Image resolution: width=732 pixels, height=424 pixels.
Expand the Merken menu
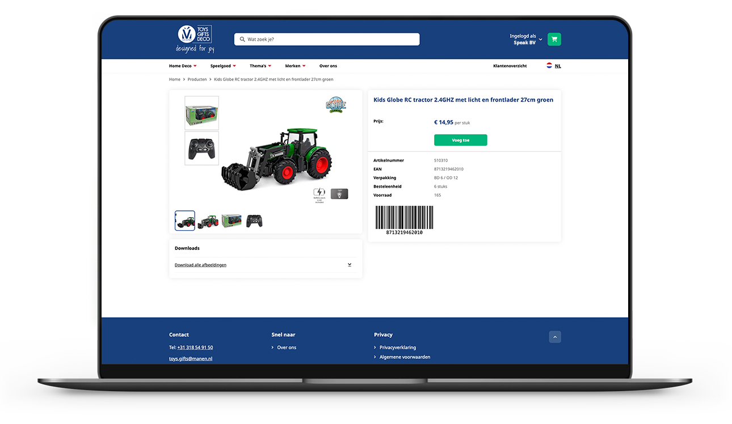(295, 66)
